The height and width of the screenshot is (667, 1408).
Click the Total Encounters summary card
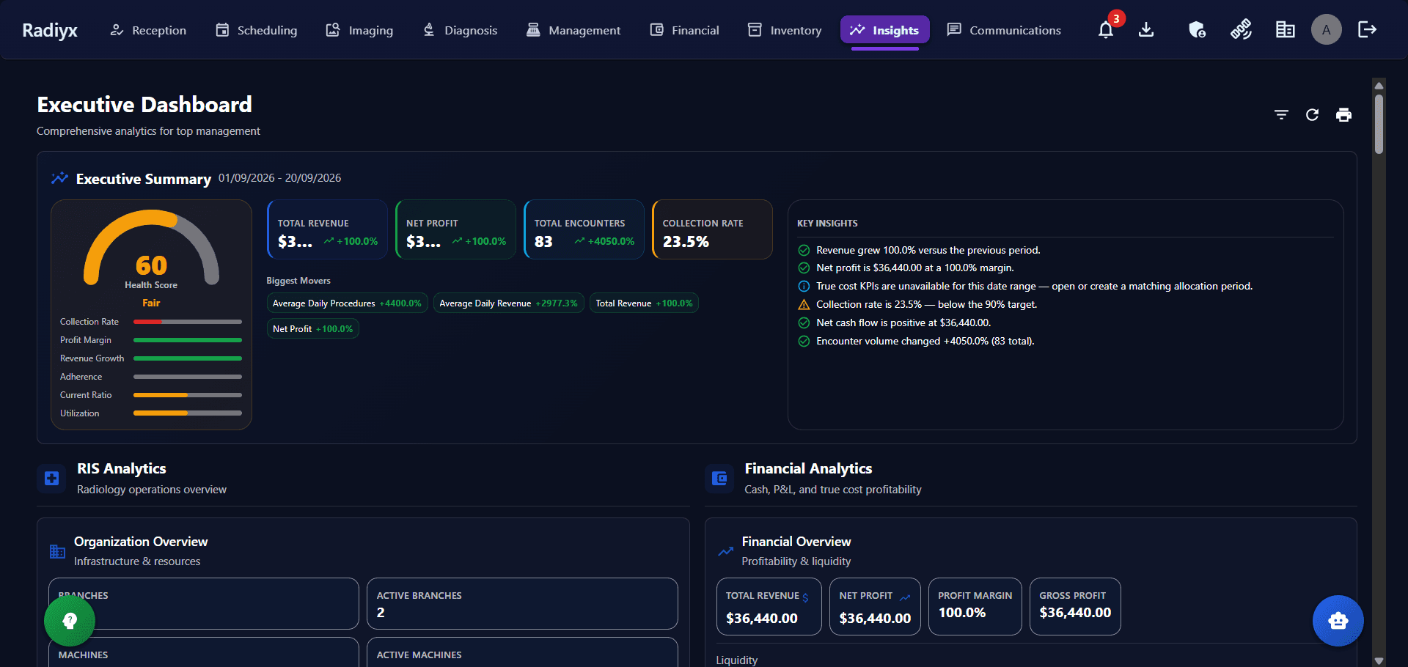[x=584, y=229]
